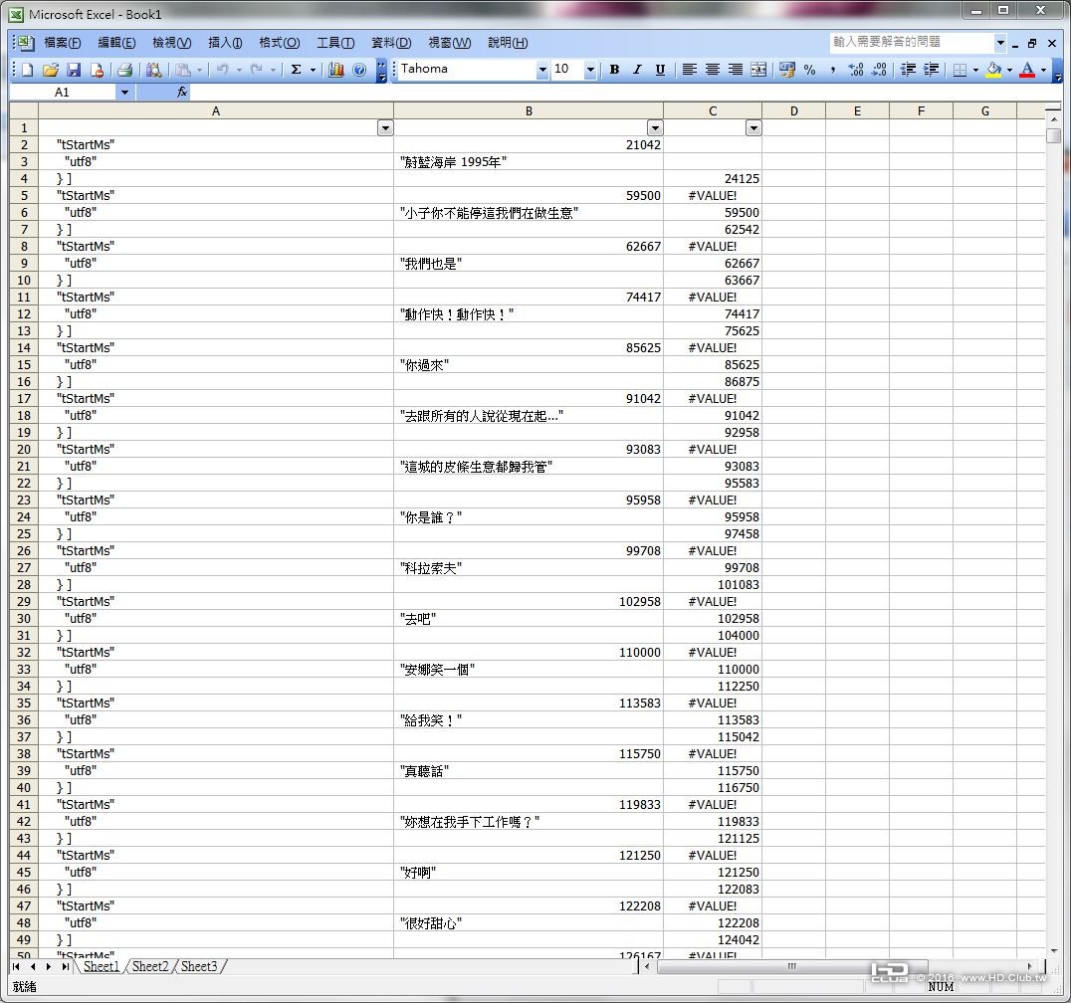
Task: Open the 檔案(F) File menu
Action: click(x=62, y=43)
